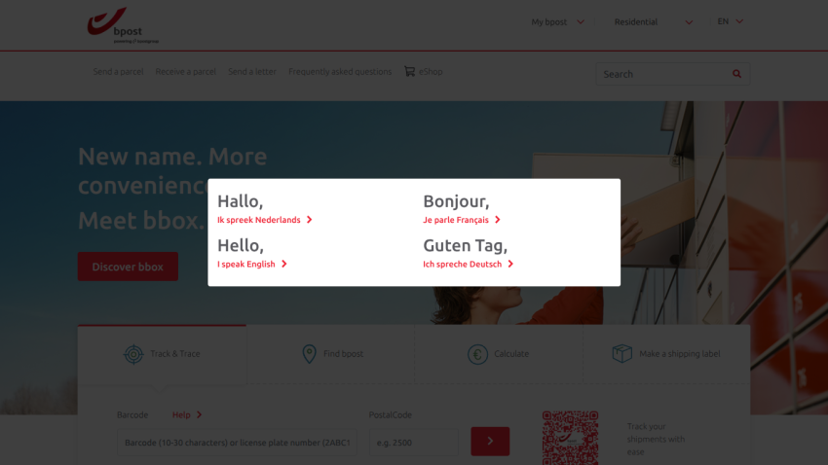This screenshot has height=465, width=828.
Task: Open the barcode Help link
Action: 181,415
